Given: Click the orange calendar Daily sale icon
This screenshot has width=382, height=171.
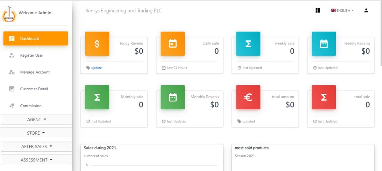Looking at the screenshot, I should [173, 44].
